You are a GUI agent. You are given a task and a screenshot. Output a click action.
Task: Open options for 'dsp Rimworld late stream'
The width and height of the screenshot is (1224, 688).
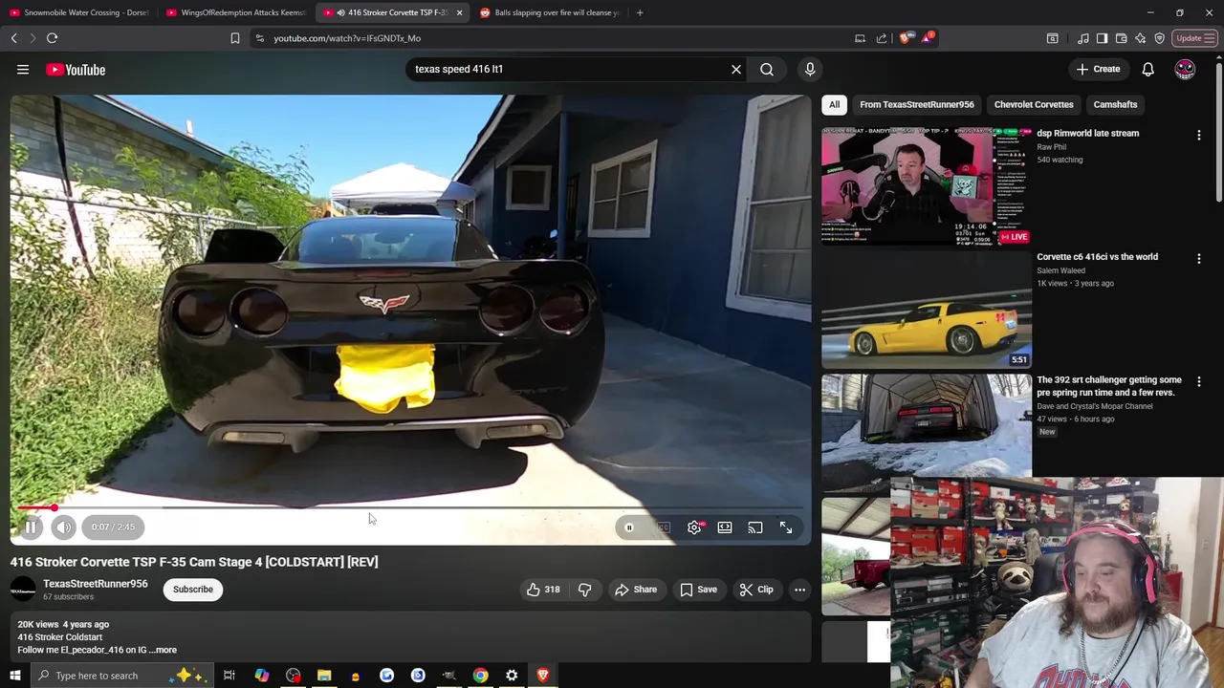pyautogui.click(x=1199, y=136)
